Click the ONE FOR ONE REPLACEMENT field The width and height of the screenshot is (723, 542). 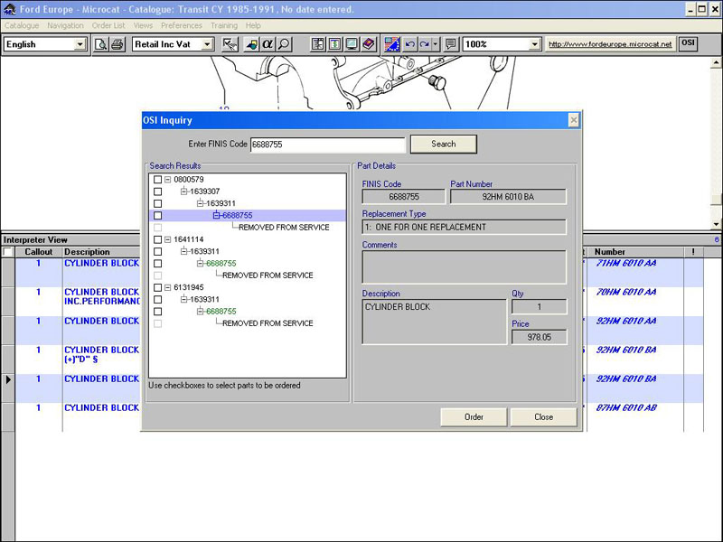[465, 228]
